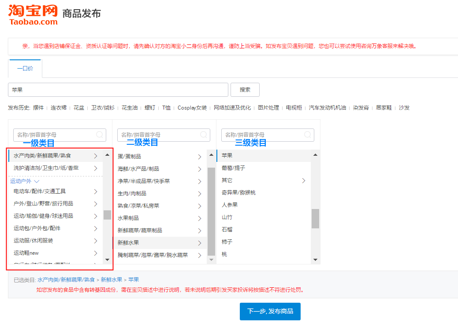Switch to the 一口价 tab
The image size is (458, 330).
[x=26, y=69]
